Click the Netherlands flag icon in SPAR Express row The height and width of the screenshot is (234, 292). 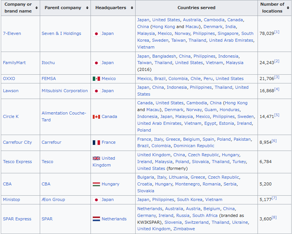(96, 219)
